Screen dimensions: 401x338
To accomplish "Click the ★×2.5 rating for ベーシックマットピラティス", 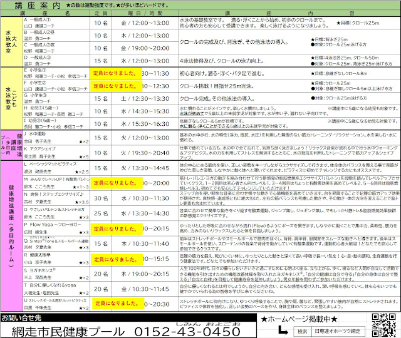I will [82, 172].
